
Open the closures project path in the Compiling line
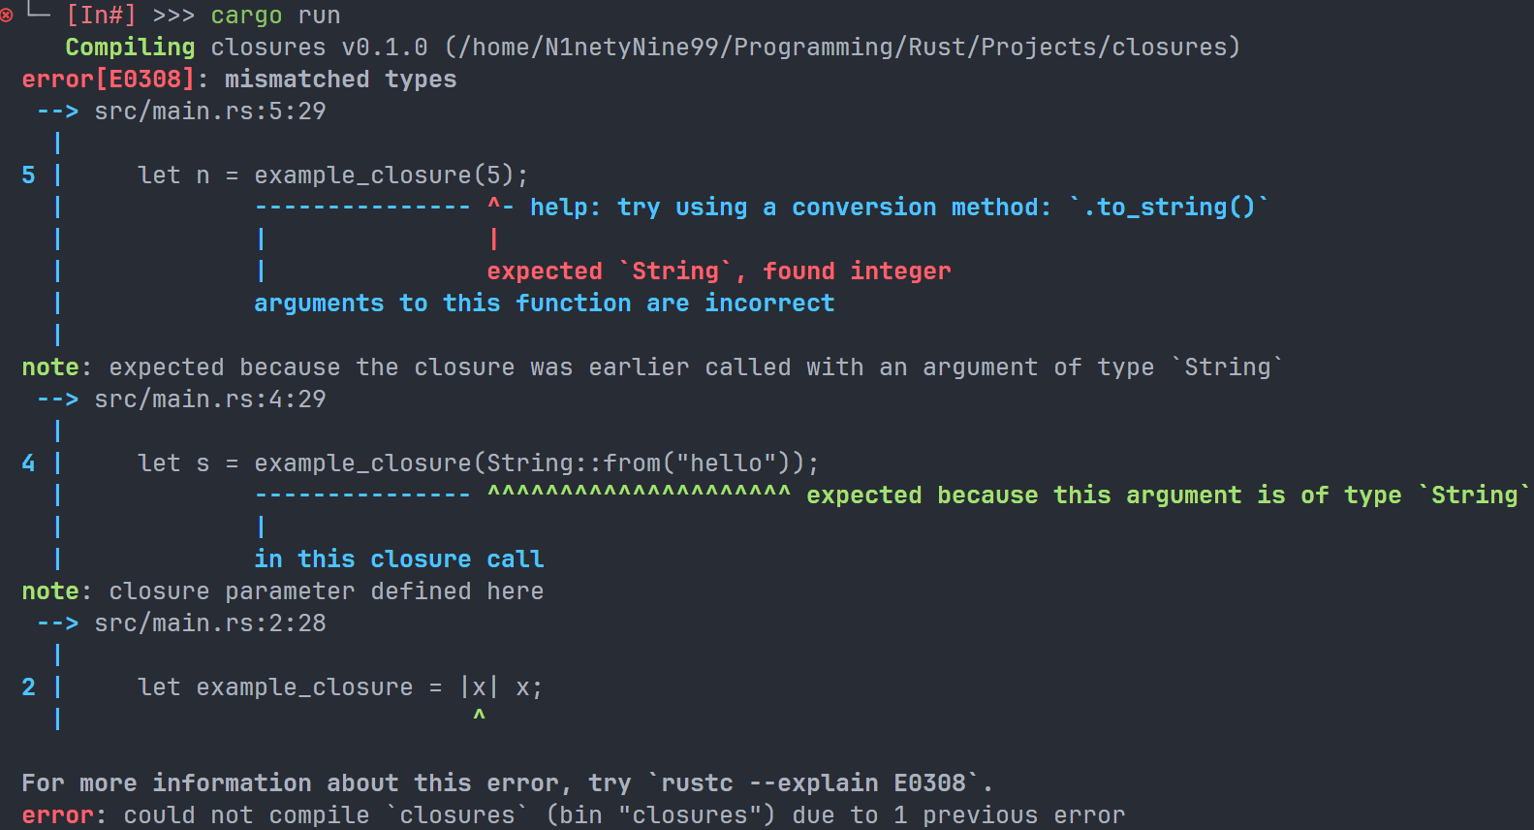(x=841, y=48)
